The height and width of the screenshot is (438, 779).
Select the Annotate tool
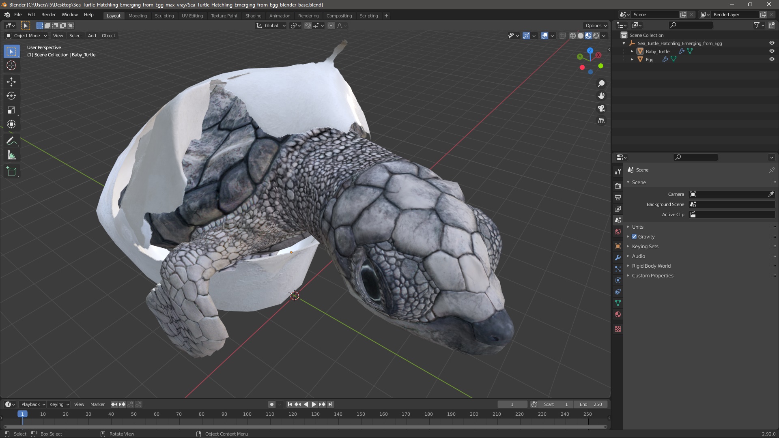(11, 141)
